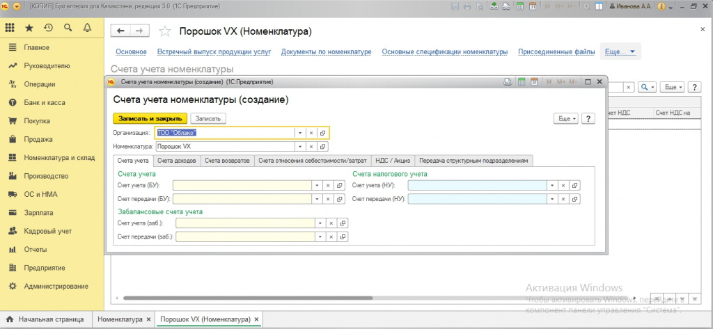Viewport: 713px width, 329px height.
Task: Expand Счет учета (НУ) dropdown
Action: (x=552, y=186)
